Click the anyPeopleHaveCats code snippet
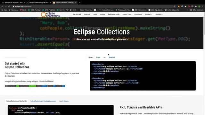The width and height of the screenshot is (205, 115). coord(61,110)
